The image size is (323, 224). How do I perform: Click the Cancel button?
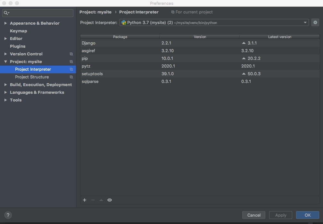(x=254, y=215)
